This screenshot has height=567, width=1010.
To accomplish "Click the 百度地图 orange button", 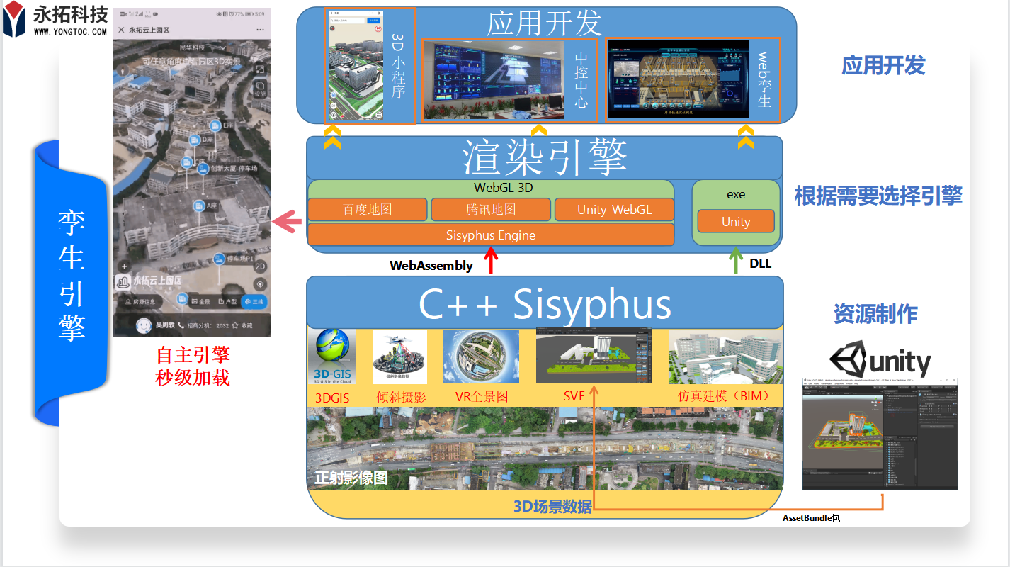I will click(367, 210).
